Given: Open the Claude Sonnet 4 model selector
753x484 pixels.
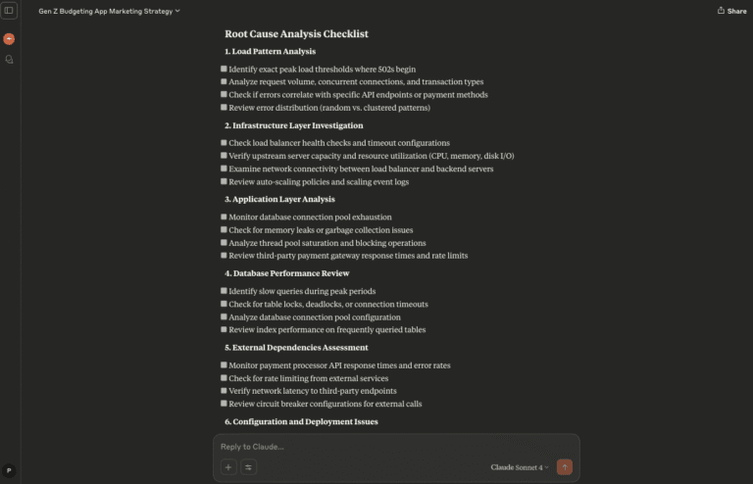Looking at the screenshot, I should point(520,467).
